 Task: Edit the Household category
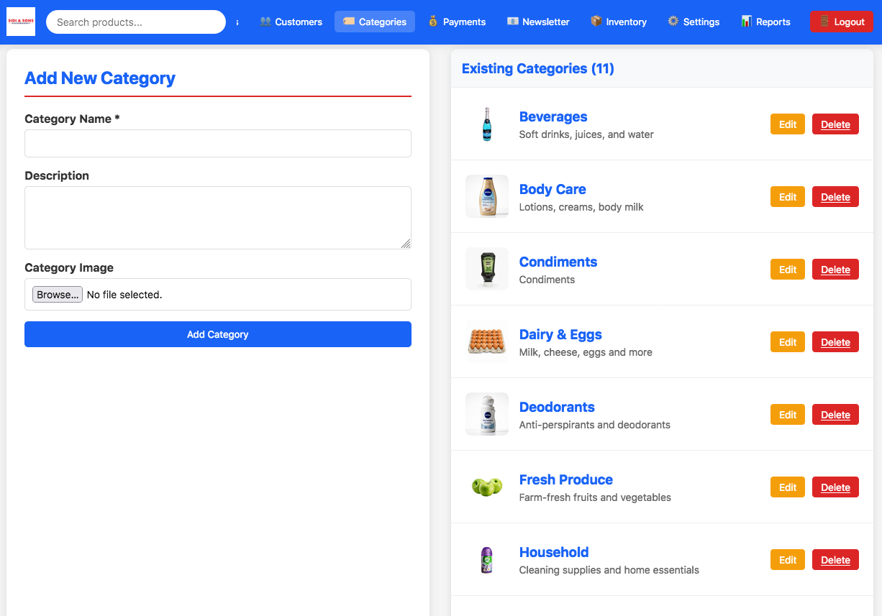788,560
